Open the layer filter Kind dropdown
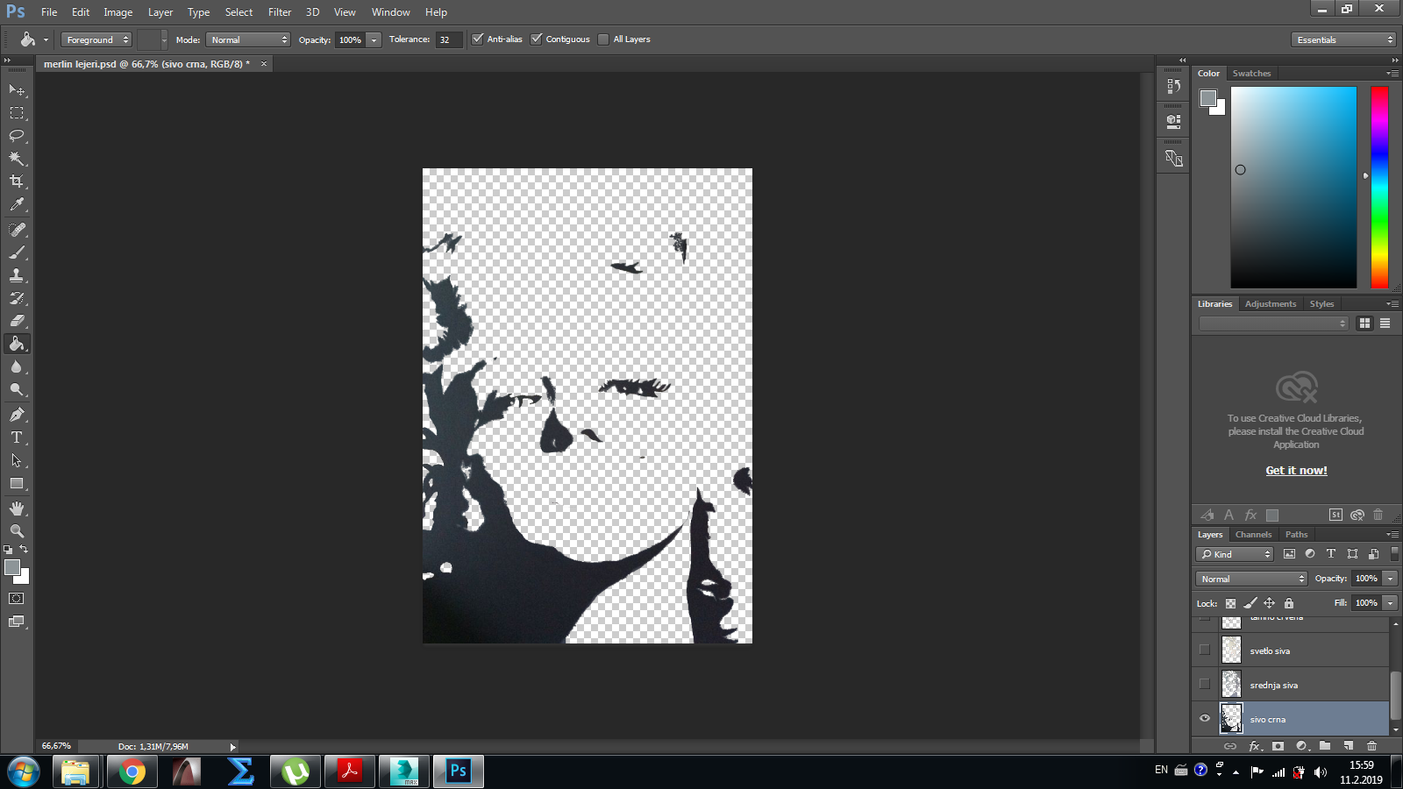 click(x=1234, y=554)
